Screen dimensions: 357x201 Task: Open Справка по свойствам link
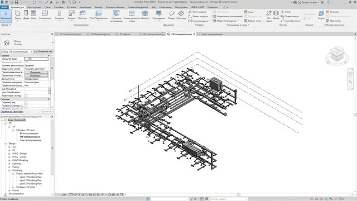tap(12, 112)
